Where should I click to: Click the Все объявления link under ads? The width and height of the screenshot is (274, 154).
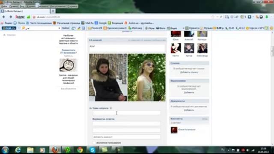tap(68, 89)
